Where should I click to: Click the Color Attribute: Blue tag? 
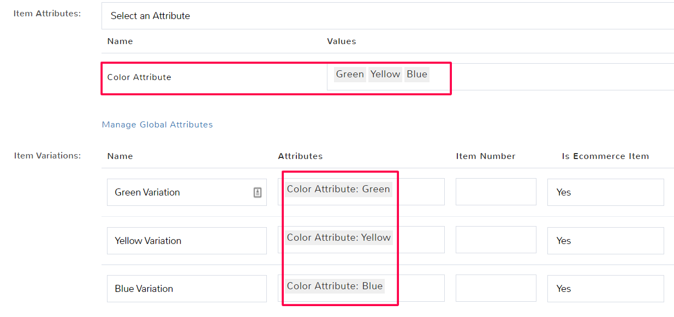(335, 286)
